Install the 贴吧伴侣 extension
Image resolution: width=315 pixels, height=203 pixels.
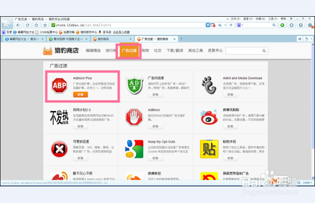(230, 158)
